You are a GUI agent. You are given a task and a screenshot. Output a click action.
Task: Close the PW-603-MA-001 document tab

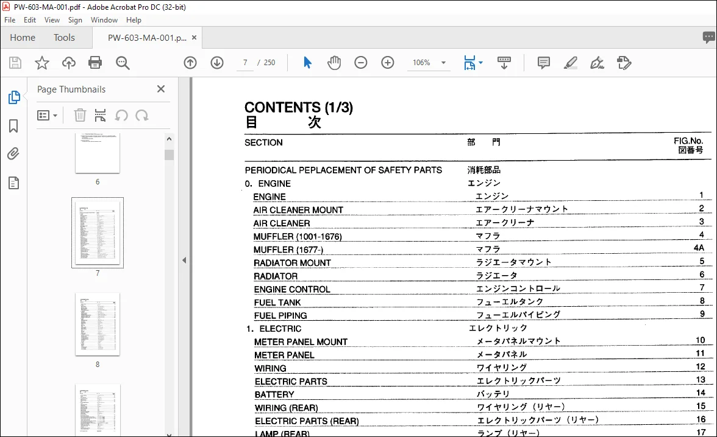tap(194, 38)
